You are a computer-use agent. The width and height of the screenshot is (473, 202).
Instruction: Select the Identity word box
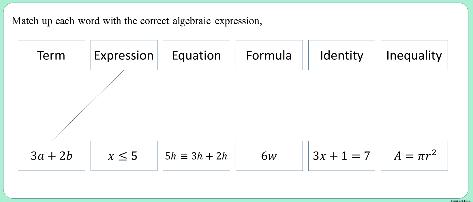(x=342, y=55)
